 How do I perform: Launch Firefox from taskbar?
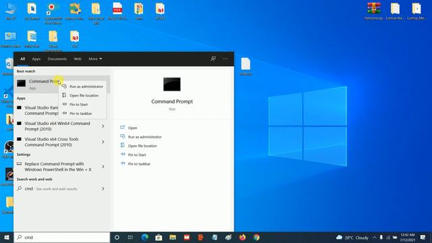(x=242, y=238)
